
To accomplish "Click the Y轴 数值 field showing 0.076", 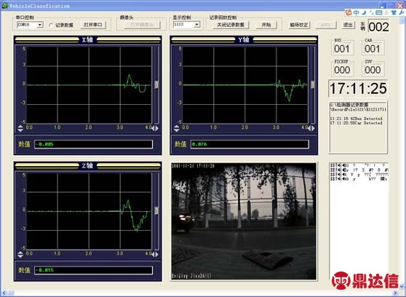I will [250, 144].
